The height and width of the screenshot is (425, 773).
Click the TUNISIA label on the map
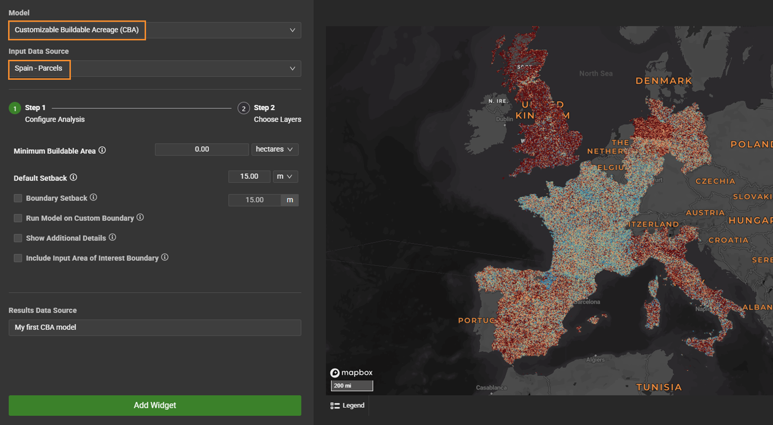(x=659, y=387)
